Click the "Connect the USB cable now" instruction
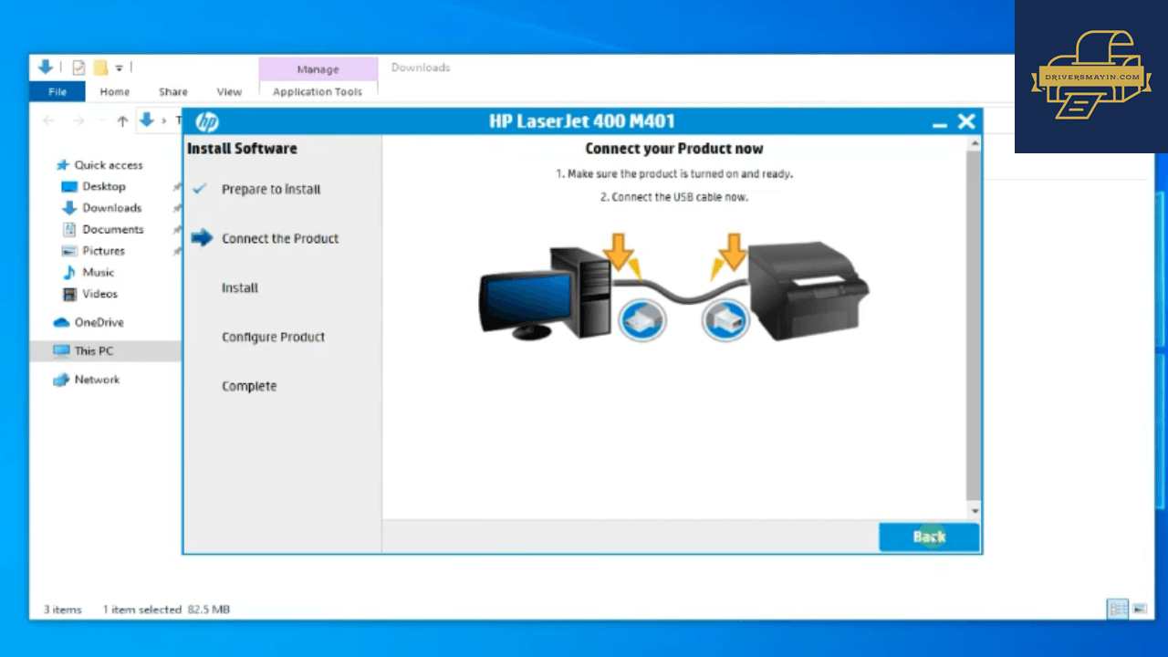This screenshot has height=657, width=1168. pos(674,197)
